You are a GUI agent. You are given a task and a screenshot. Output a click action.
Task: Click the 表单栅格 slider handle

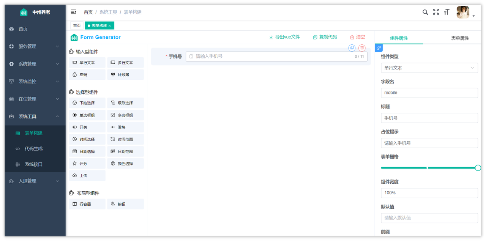478,168
